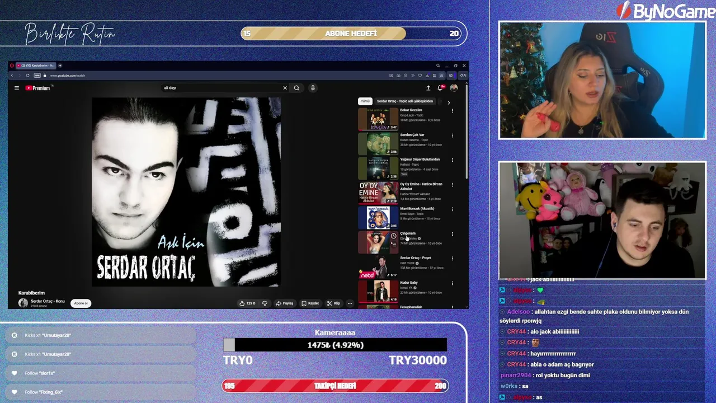716x403 pixels.
Task: Reload the page in the Opera browser
Action: [27, 76]
